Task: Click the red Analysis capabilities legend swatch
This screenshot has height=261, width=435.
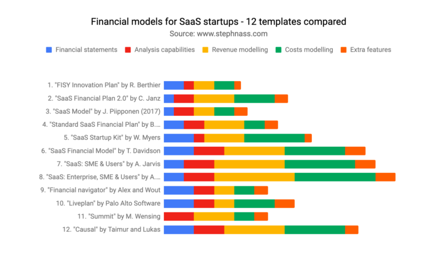Action: point(128,50)
